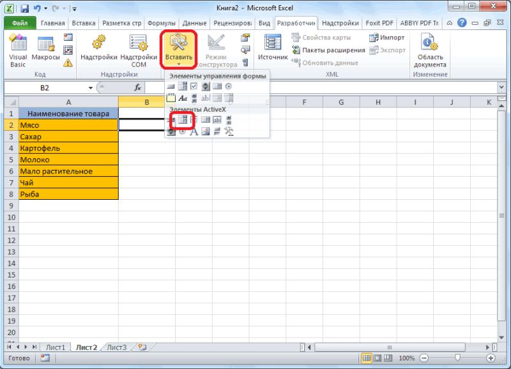Insert form control Combo Box icon
Image resolution: width=511 pixels, height=369 pixels.
tap(183, 86)
